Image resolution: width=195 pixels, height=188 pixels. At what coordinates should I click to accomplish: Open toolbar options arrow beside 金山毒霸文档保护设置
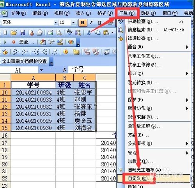(51, 62)
